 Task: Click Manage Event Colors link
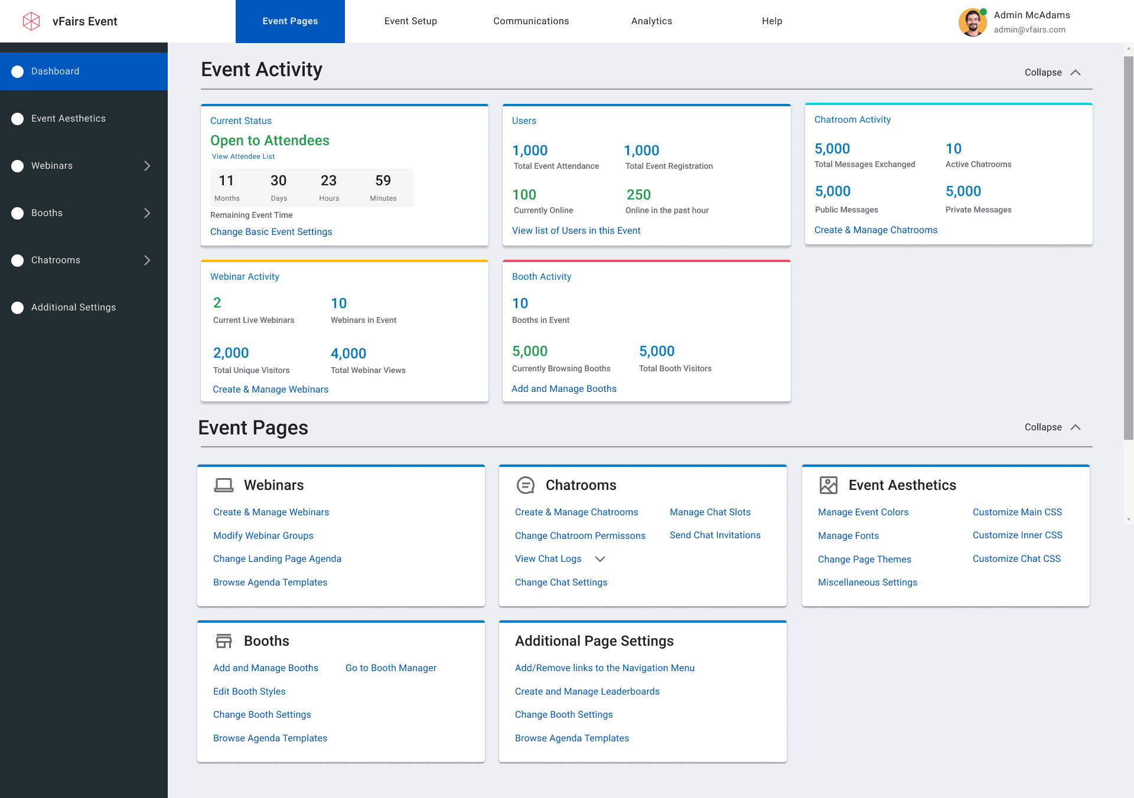click(x=863, y=512)
